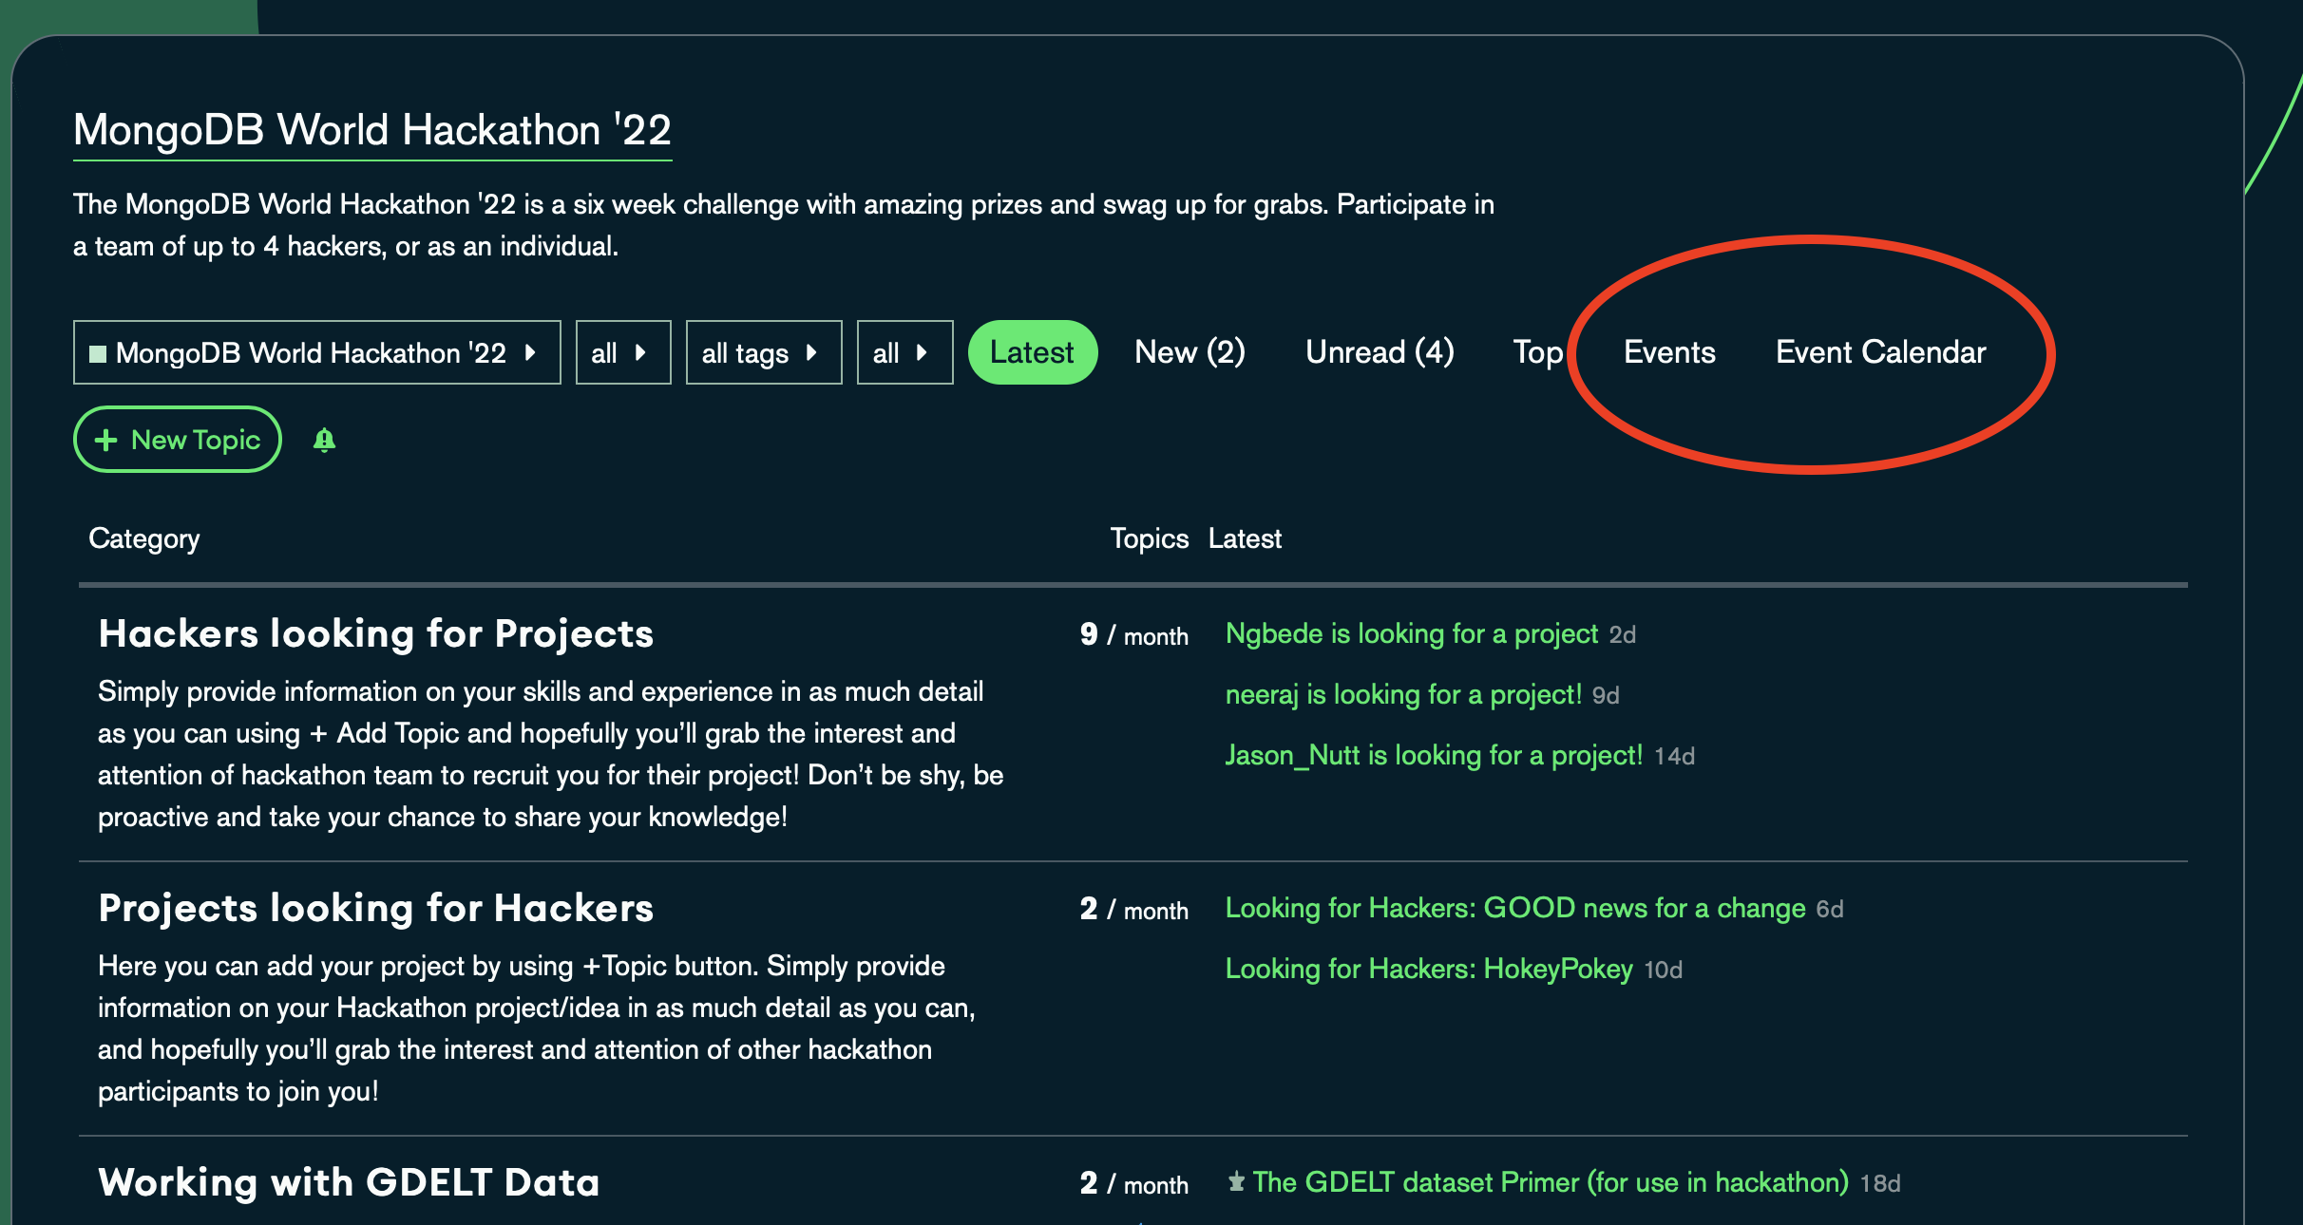The image size is (2303, 1225).
Task: Click the green category square badge
Action: (x=97, y=353)
